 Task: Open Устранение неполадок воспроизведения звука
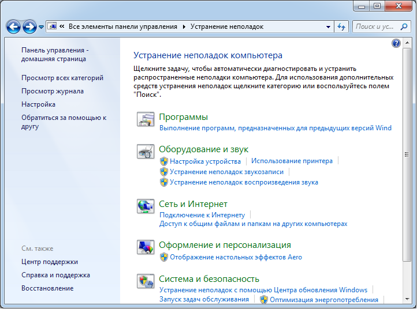[x=244, y=182]
